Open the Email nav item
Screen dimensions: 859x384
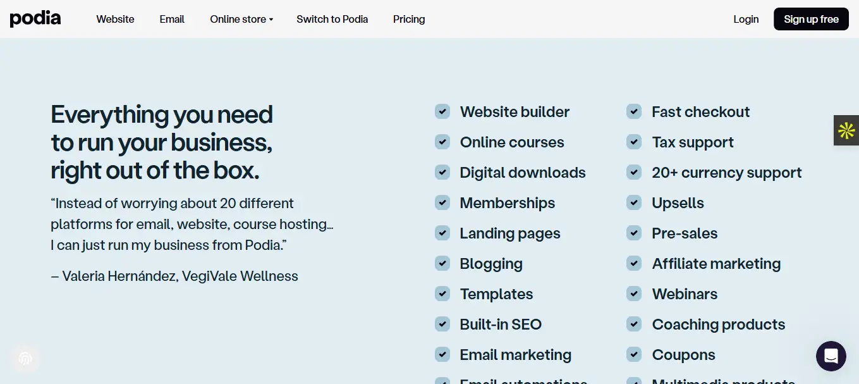click(x=172, y=19)
